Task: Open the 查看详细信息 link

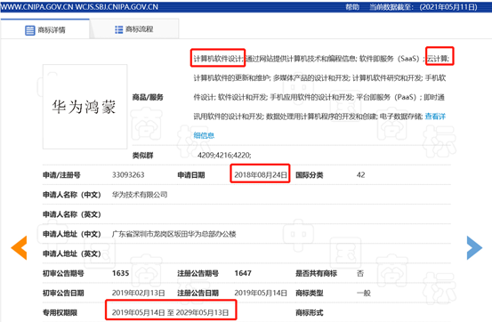Action: (435, 117)
